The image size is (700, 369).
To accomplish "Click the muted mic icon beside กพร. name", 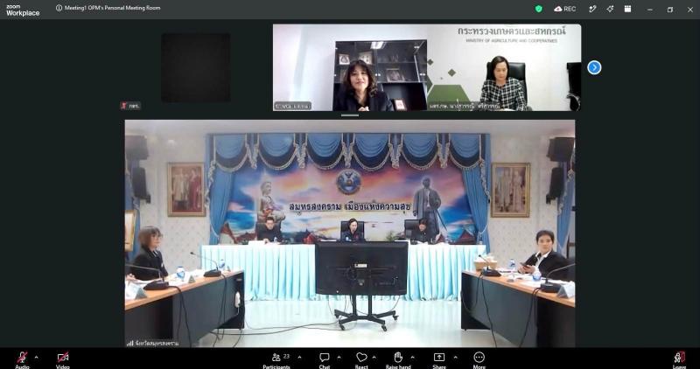I will click(123, 106).
